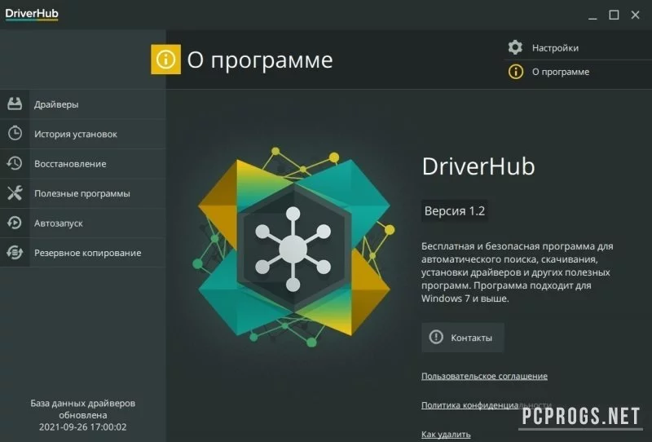This screenshot has height=442, width=652.
Task: Click the DriverHub logo in title bar
Action: click(32, 14)
